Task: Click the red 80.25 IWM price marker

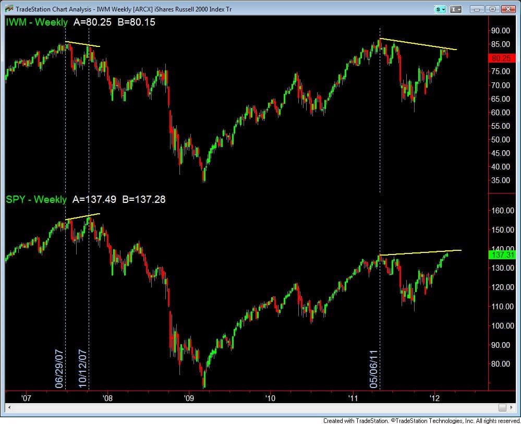Action: coord(501,58)
